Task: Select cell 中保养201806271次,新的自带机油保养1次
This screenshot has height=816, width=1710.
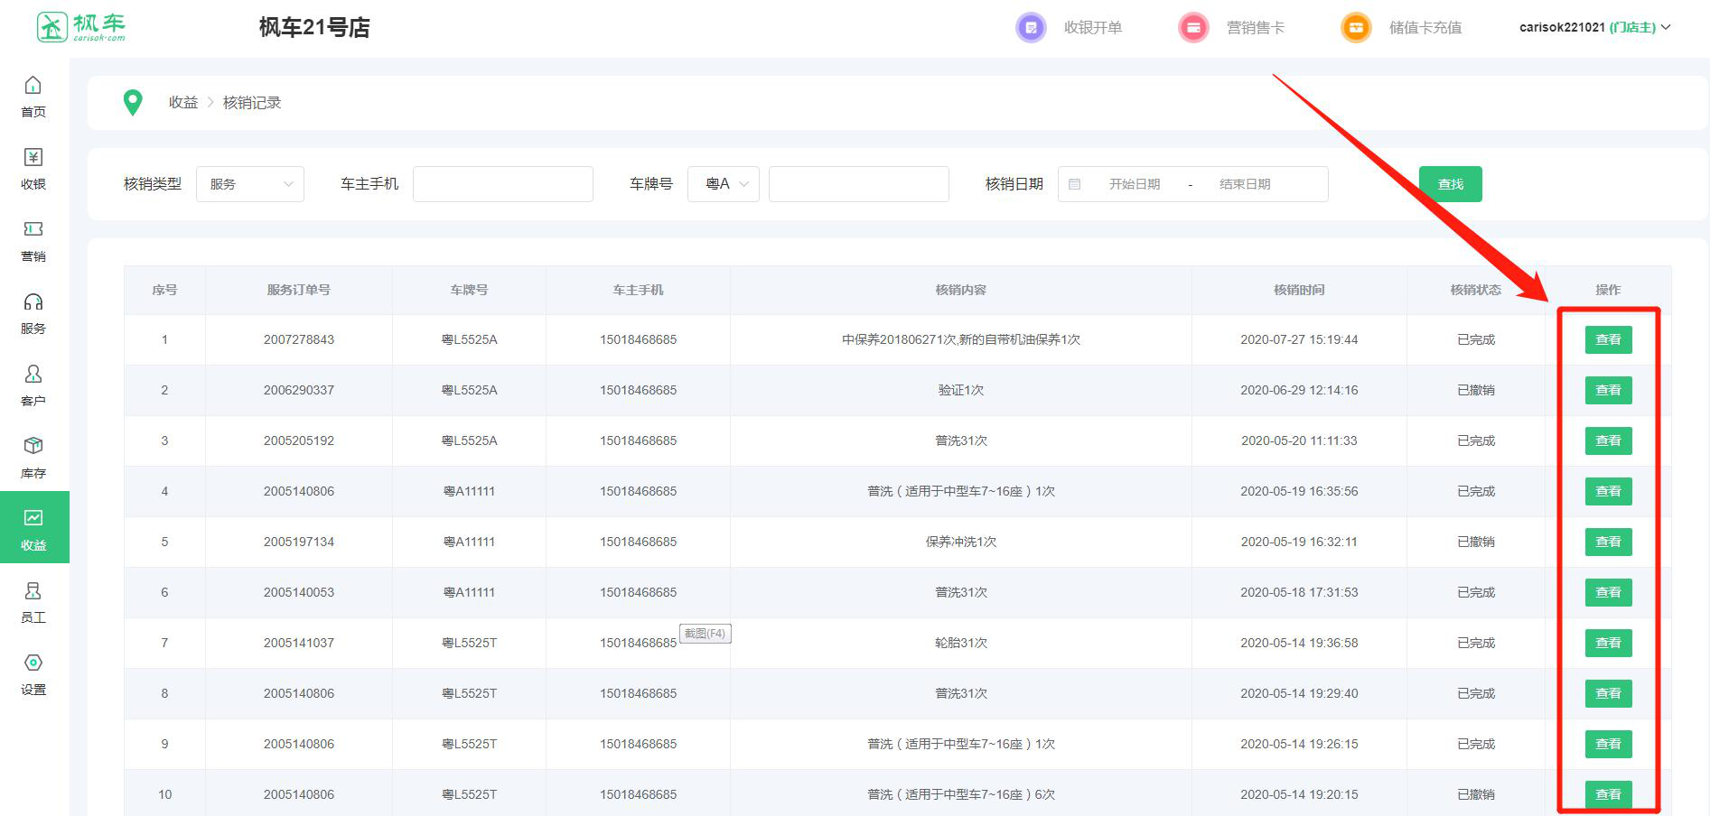Action: 961,339
